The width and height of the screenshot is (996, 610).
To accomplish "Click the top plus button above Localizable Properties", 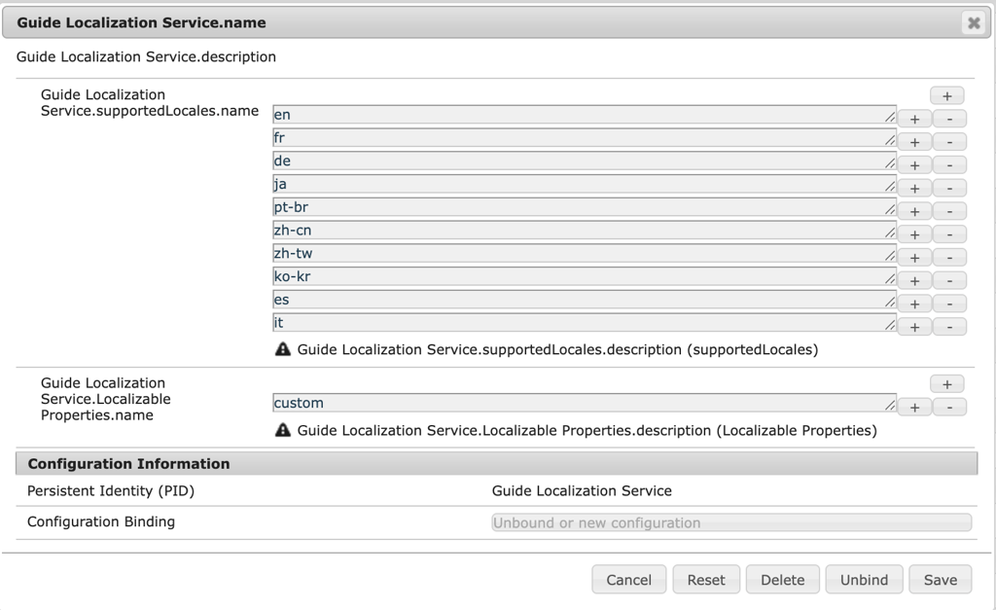I will (x=946, y=383).
